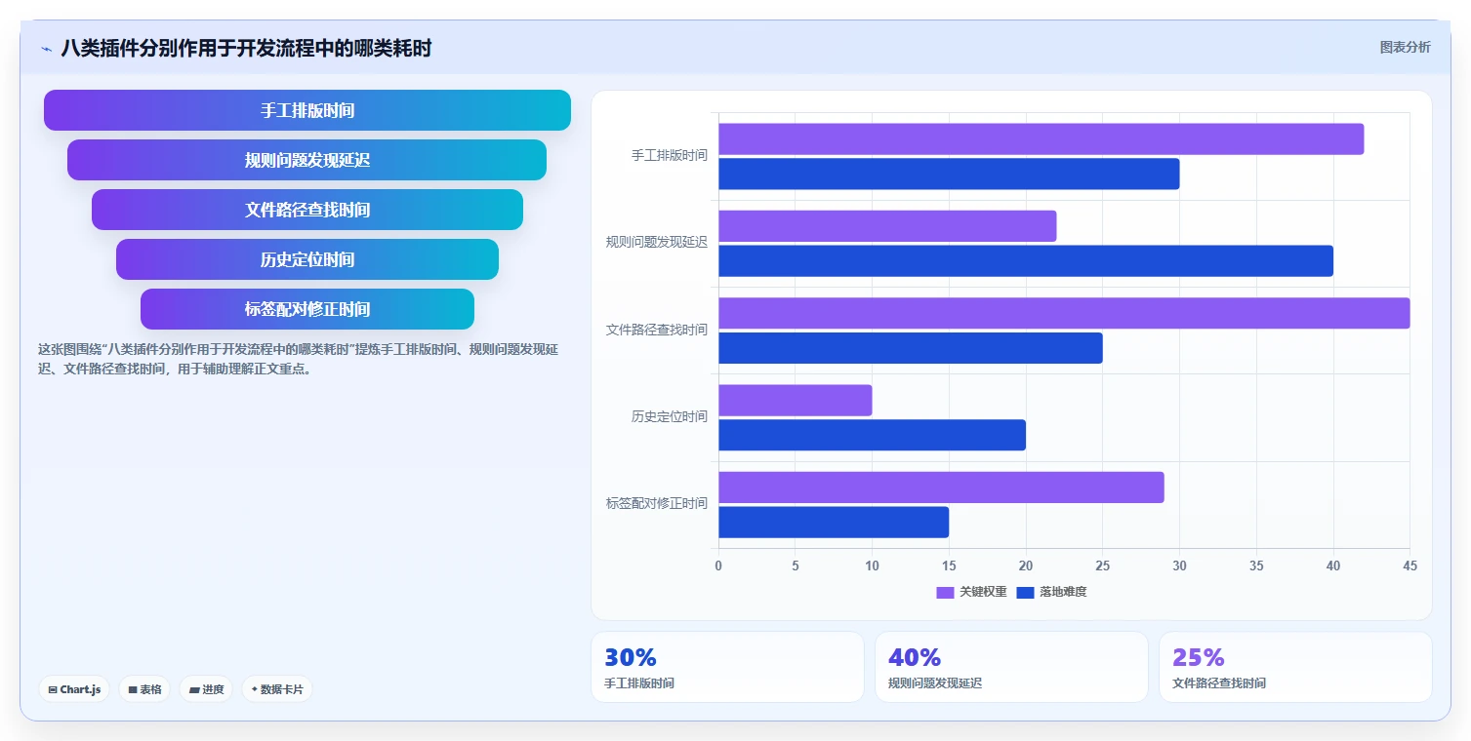This screenshot has height=741, width=1471.
Task: Click the blue 手工排版时间 落地难度 bar
Action: pyautogui.click(x=949, y=174)
